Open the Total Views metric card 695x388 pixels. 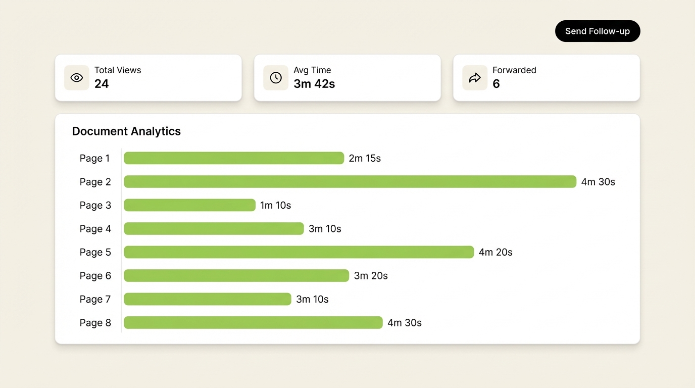tap(148, 77)
